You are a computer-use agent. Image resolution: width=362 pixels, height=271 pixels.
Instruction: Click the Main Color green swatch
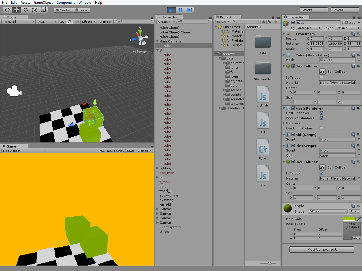click(349, 219)
